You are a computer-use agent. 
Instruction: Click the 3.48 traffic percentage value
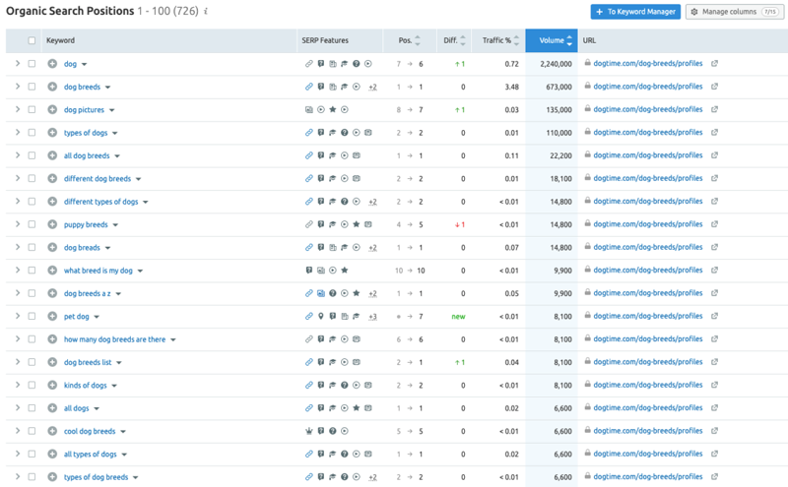[511, 87]
